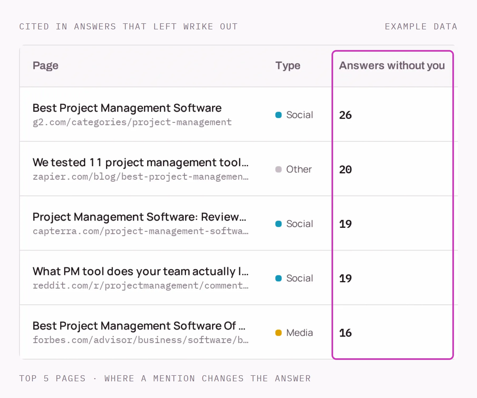Open the What PM tool does your team title

coord(140,271)
